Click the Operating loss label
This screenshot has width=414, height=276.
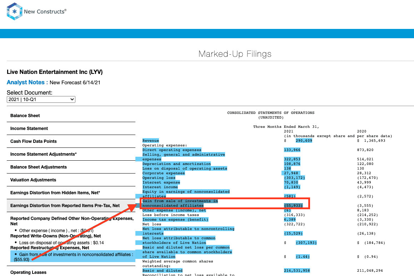[x=159, y=178]
